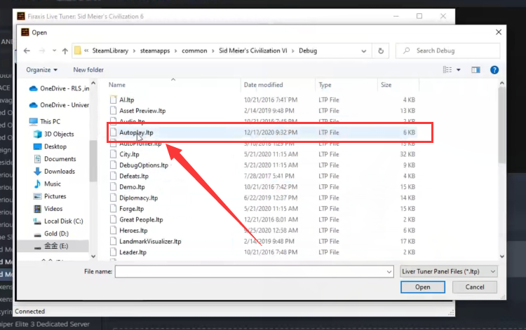Viewport: 526px width, 330px height.
Task: Click the City.ltp file icon
Action: (114, 154)
